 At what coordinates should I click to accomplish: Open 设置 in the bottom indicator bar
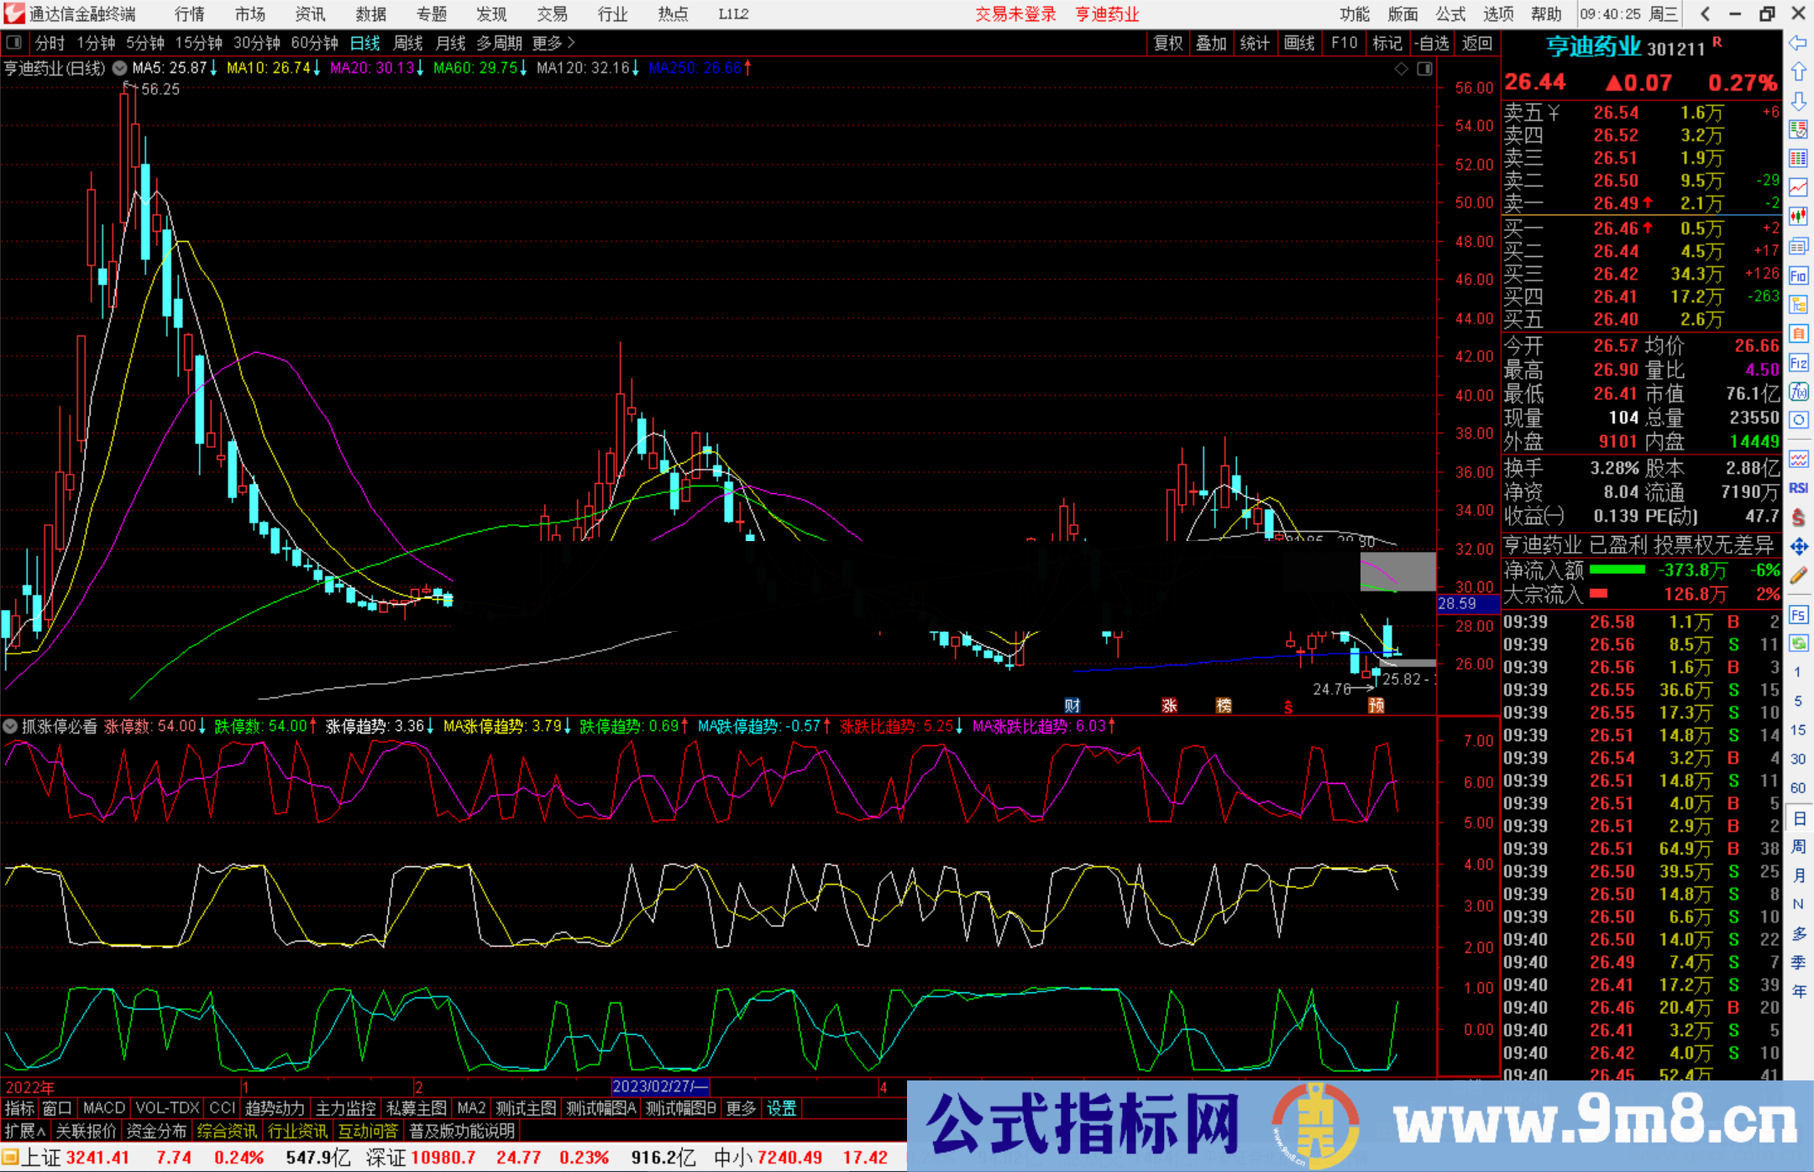coord(781,1108)
